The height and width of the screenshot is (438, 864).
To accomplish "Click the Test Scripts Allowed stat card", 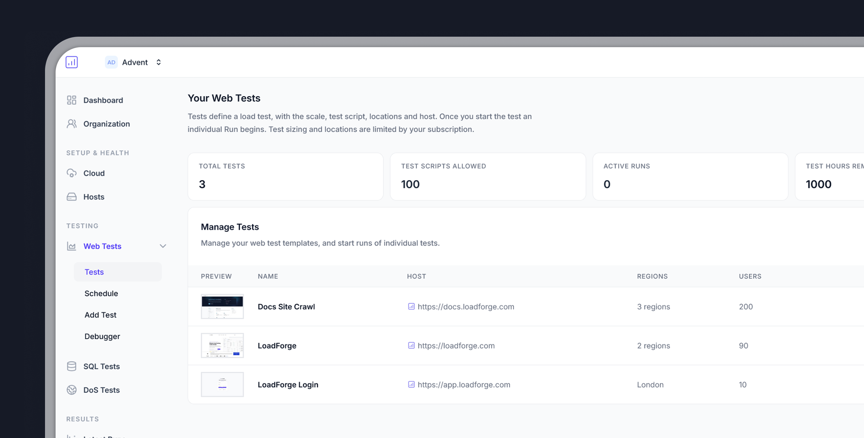I will (x=488, y=177).
